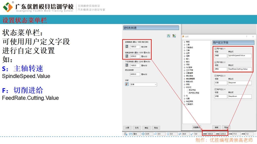
Task: Expand the 仿真 tree node
Action: coord(184,99)
